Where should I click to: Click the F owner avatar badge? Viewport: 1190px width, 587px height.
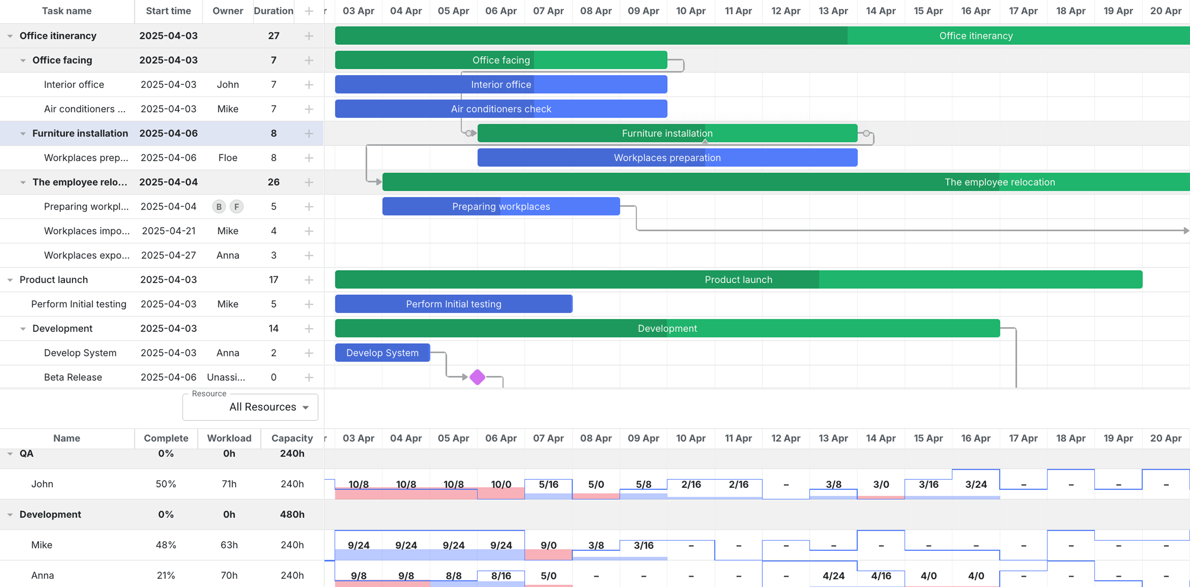[237, 207]
